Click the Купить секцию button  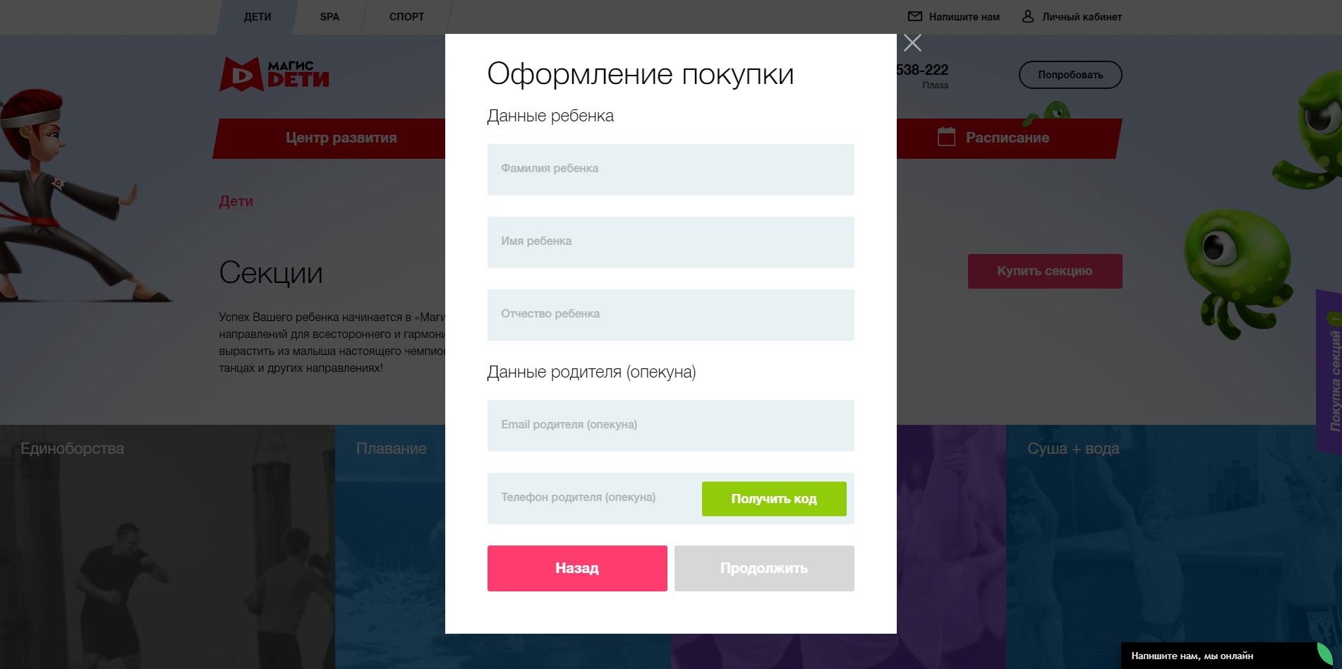[x=1045, y=271]
